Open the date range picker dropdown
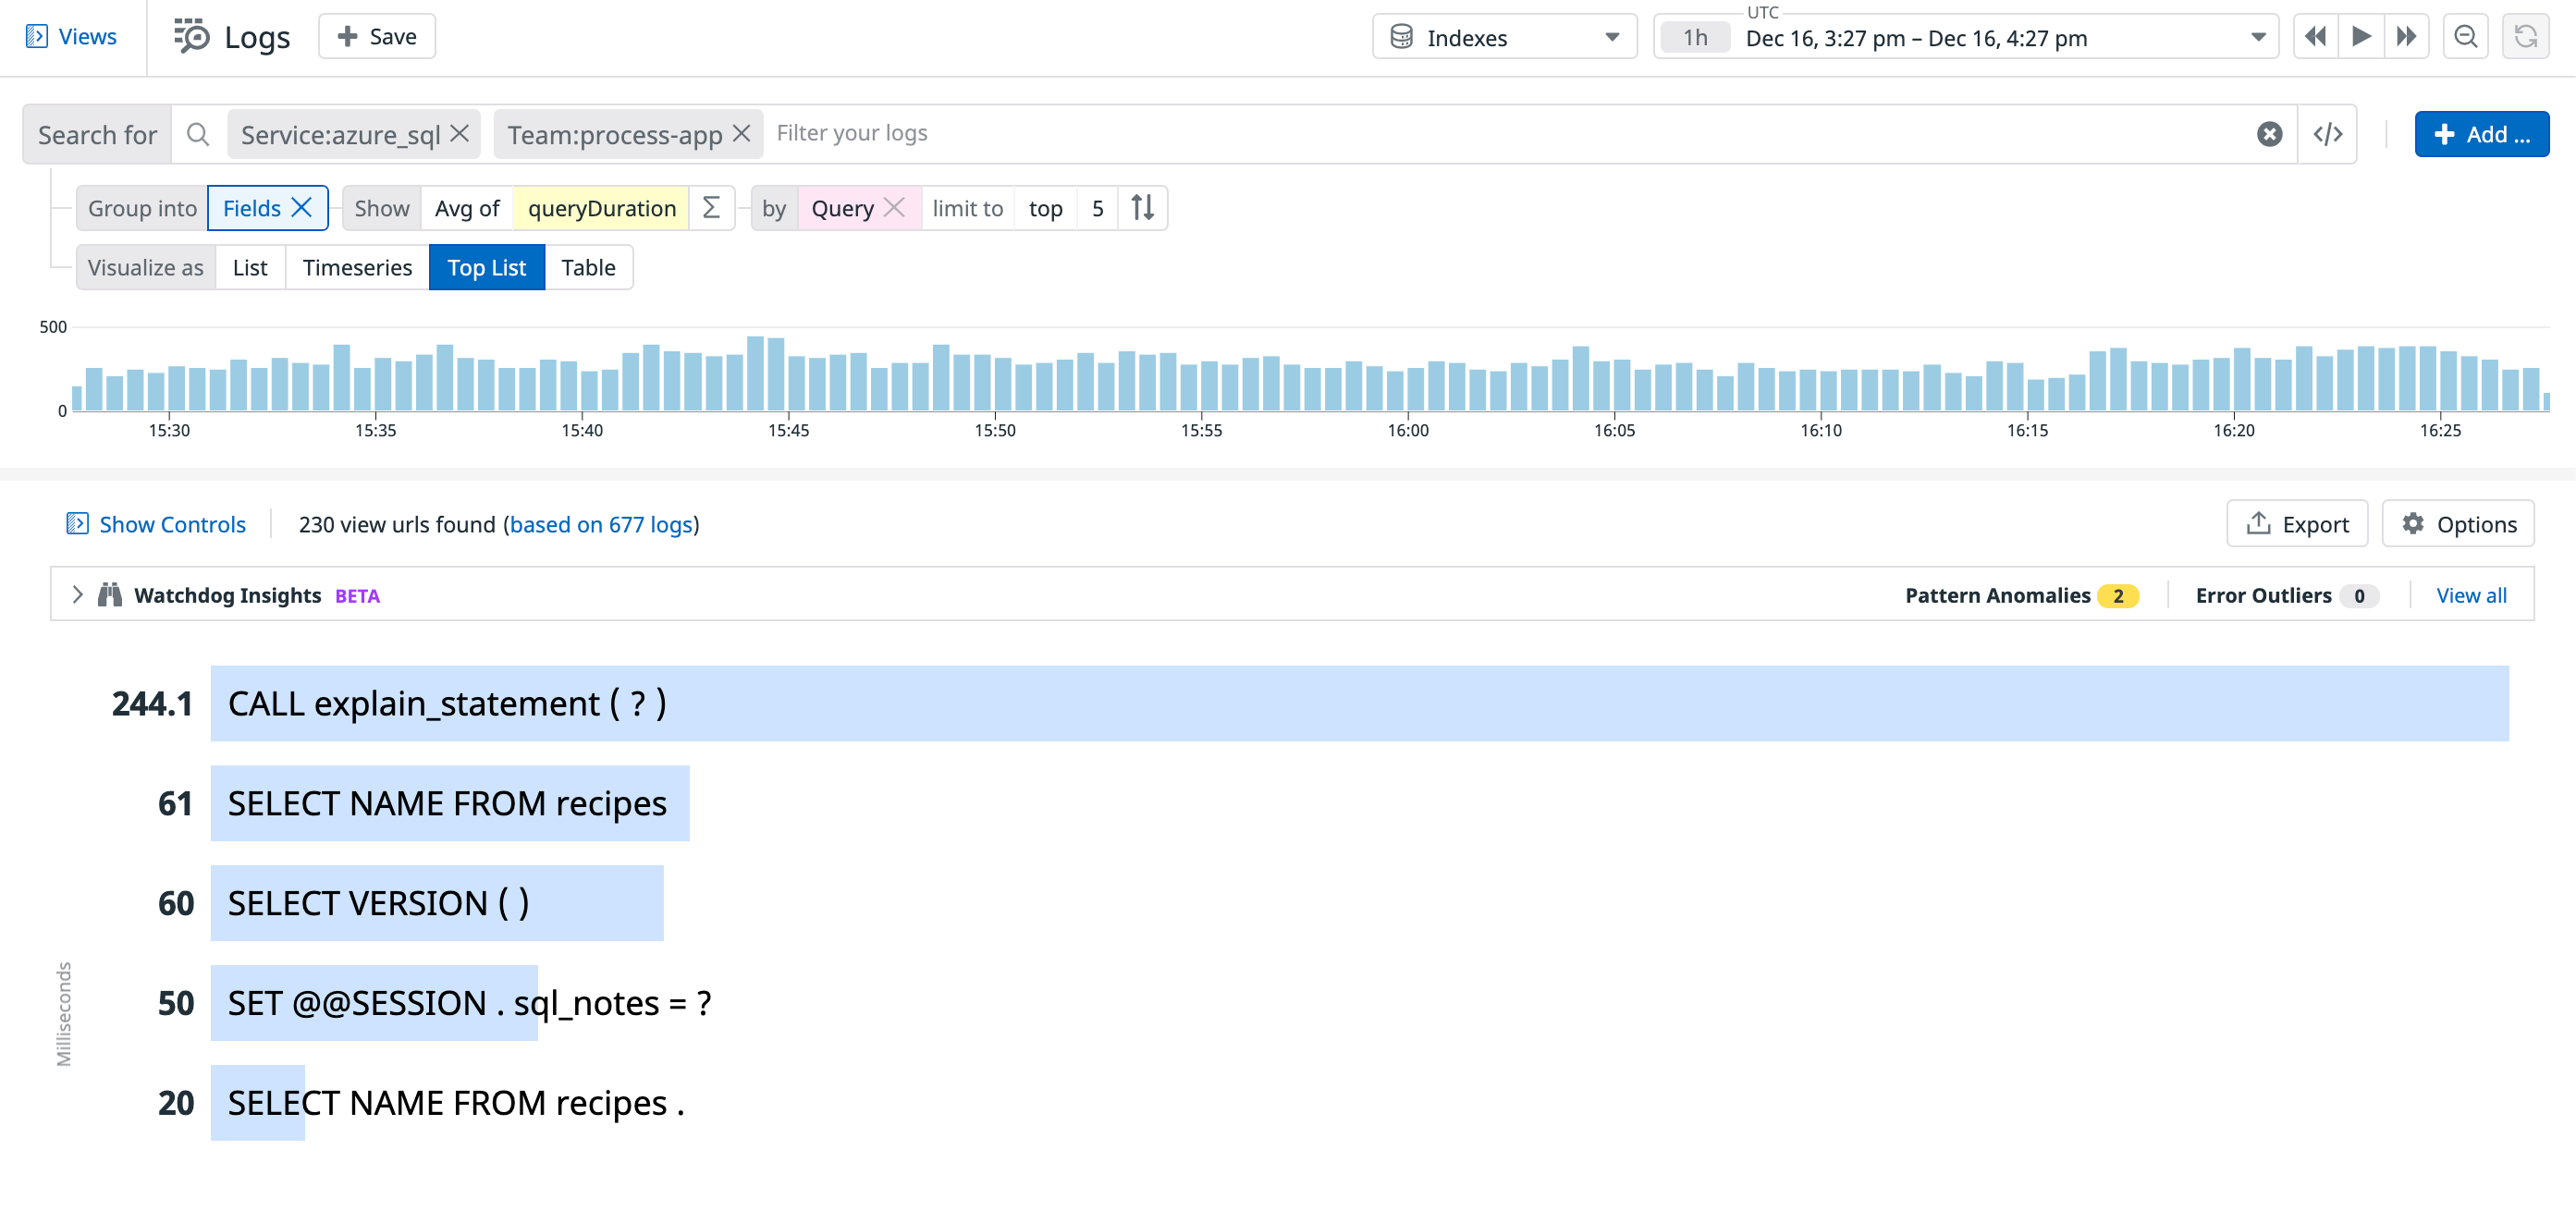2576x1211 pixels. click(x=2258, y=38)
